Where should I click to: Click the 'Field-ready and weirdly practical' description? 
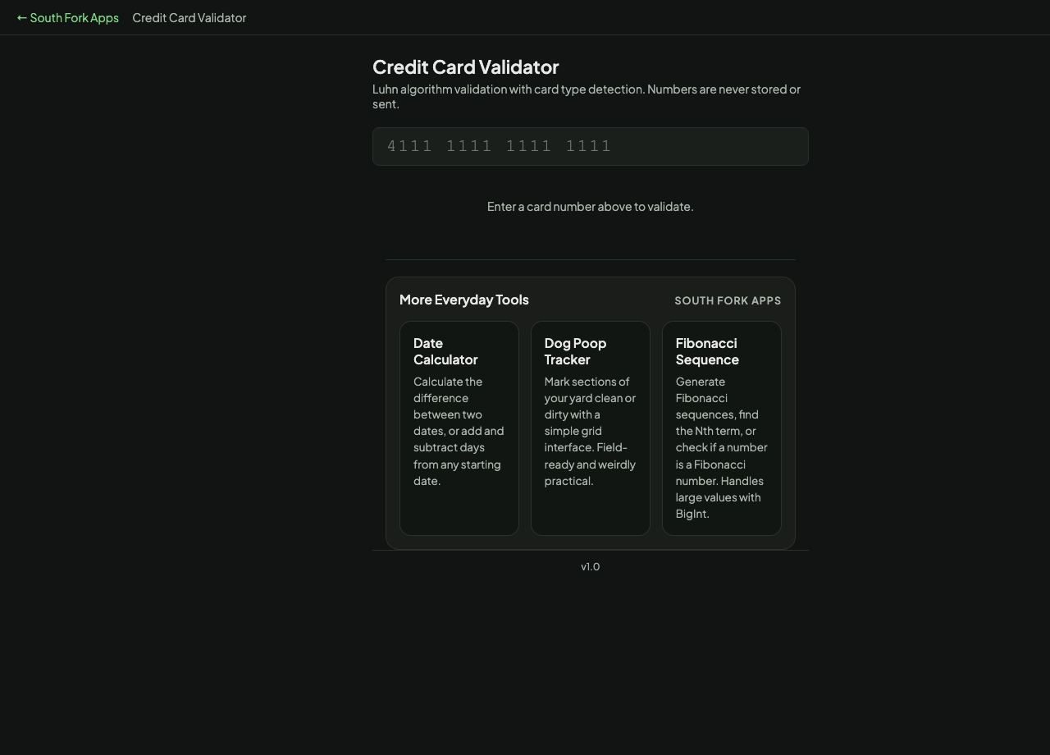(x=591, y=431)
